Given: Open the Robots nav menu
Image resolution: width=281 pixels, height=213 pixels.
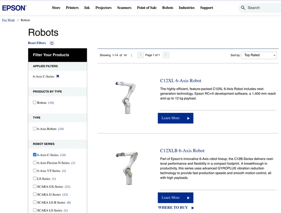Looking at the screenshot, I should tap(168, 8).
